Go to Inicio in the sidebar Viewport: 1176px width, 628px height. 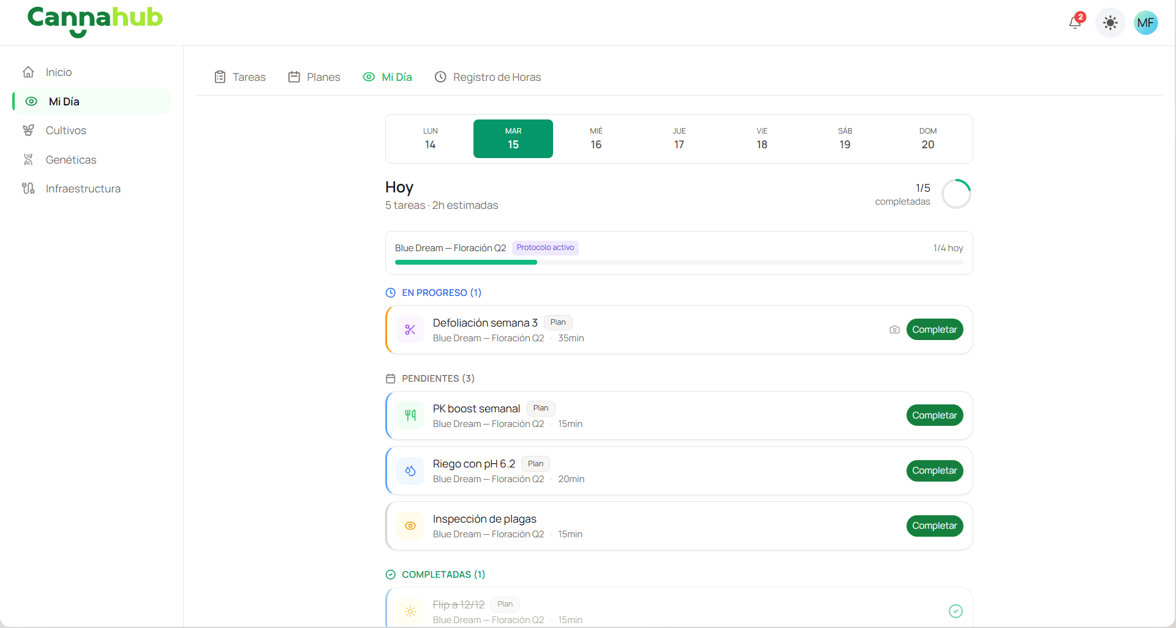(91, 72)
